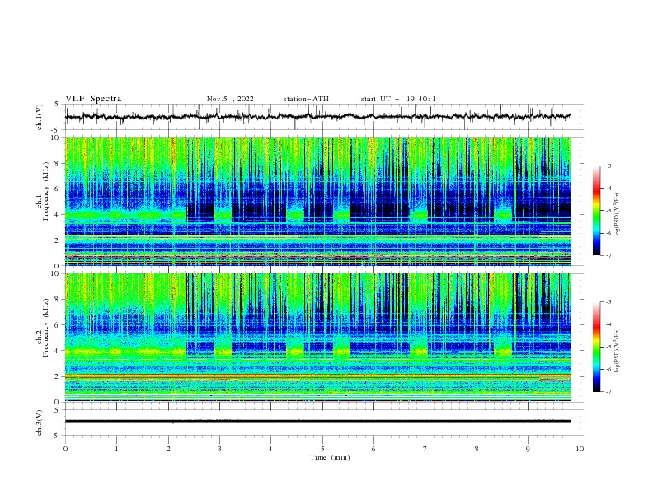Click the "-7" tick on lower colorbar
The image size is (653, 504).
(608, 392)
